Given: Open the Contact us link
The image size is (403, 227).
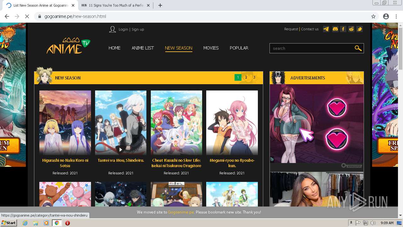Looking at the screenshot, I should [310, 29].
